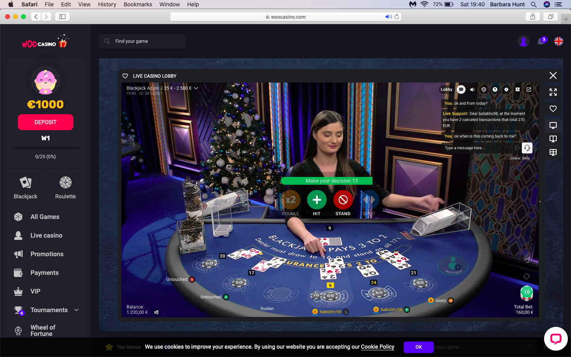Click the Safari share icon
Screen dimensions: 571x357
coord(533,17)
